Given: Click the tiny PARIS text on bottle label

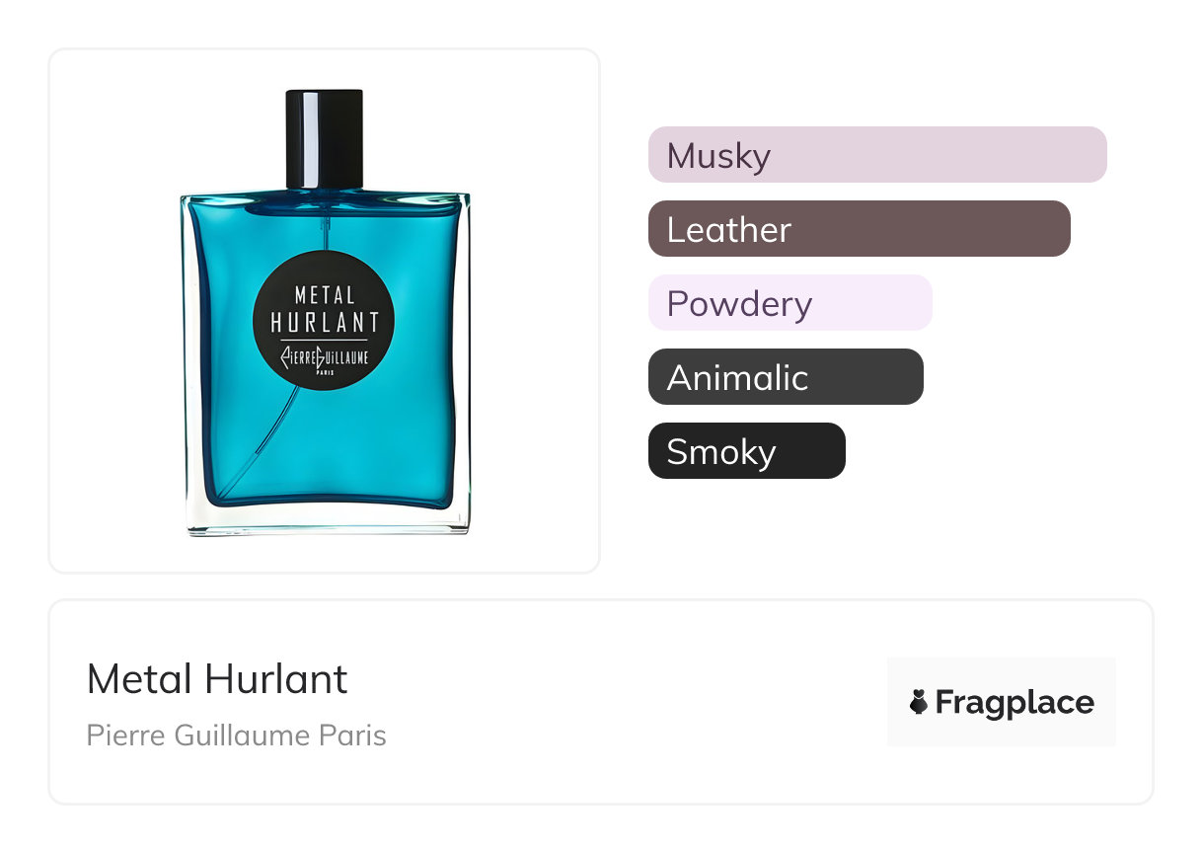Looking at the screenshot, I should pos(325,372).
